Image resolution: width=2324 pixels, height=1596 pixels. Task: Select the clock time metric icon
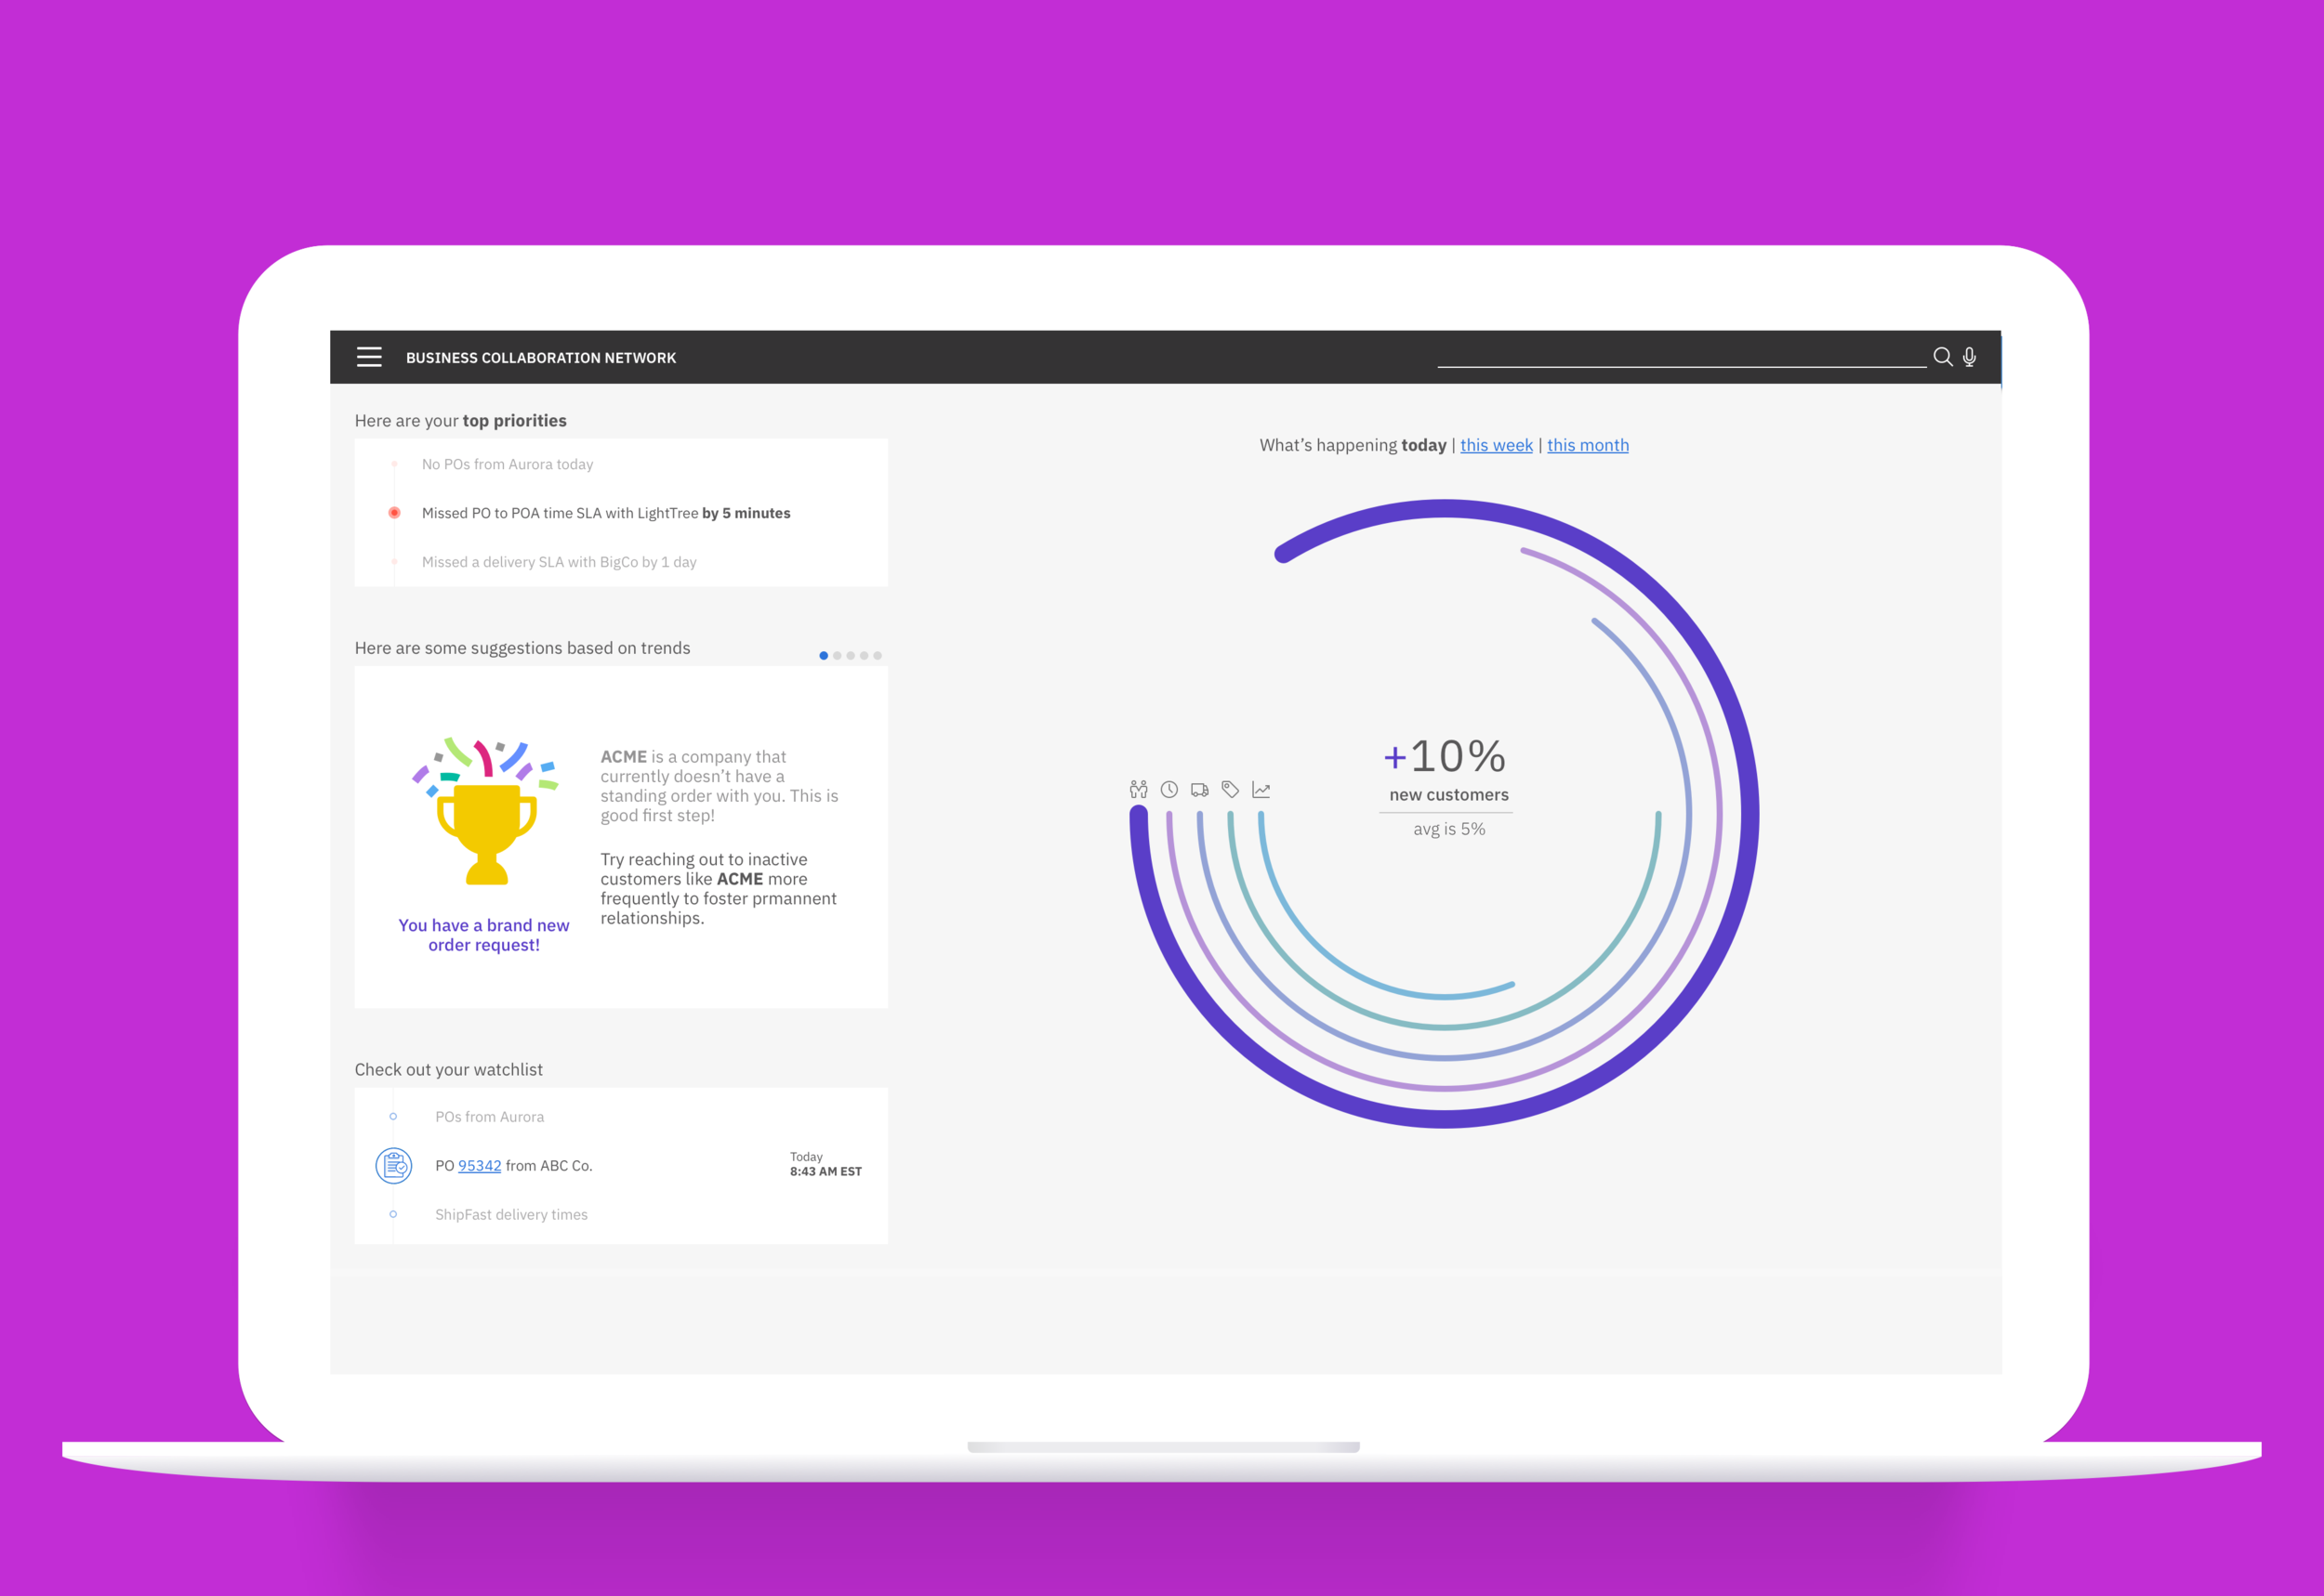[1169, 790]
